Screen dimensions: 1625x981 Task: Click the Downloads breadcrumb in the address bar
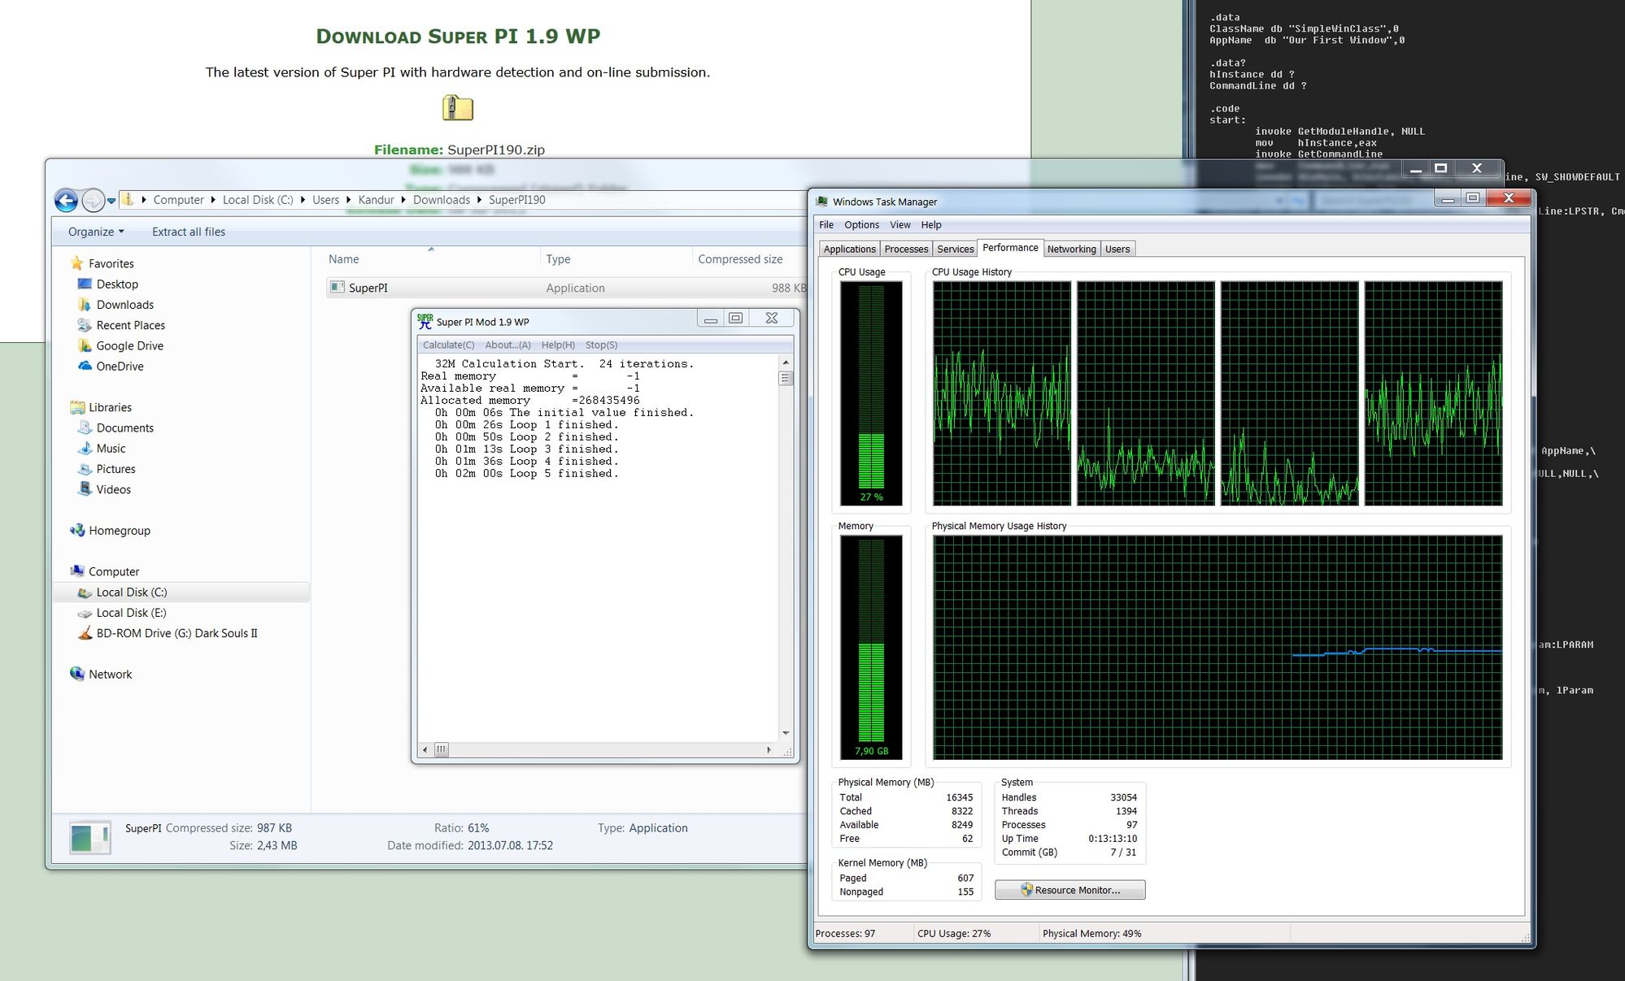(x=441, y=200)
